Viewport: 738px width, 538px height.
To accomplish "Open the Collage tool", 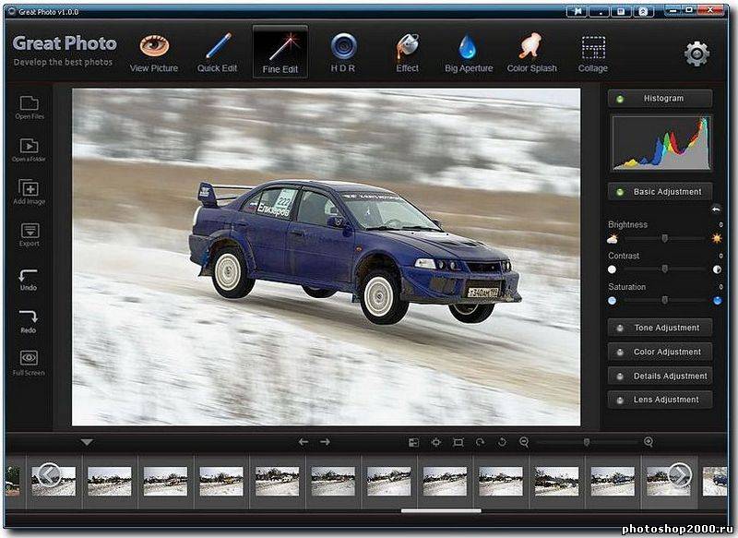I will coord(593,52).
